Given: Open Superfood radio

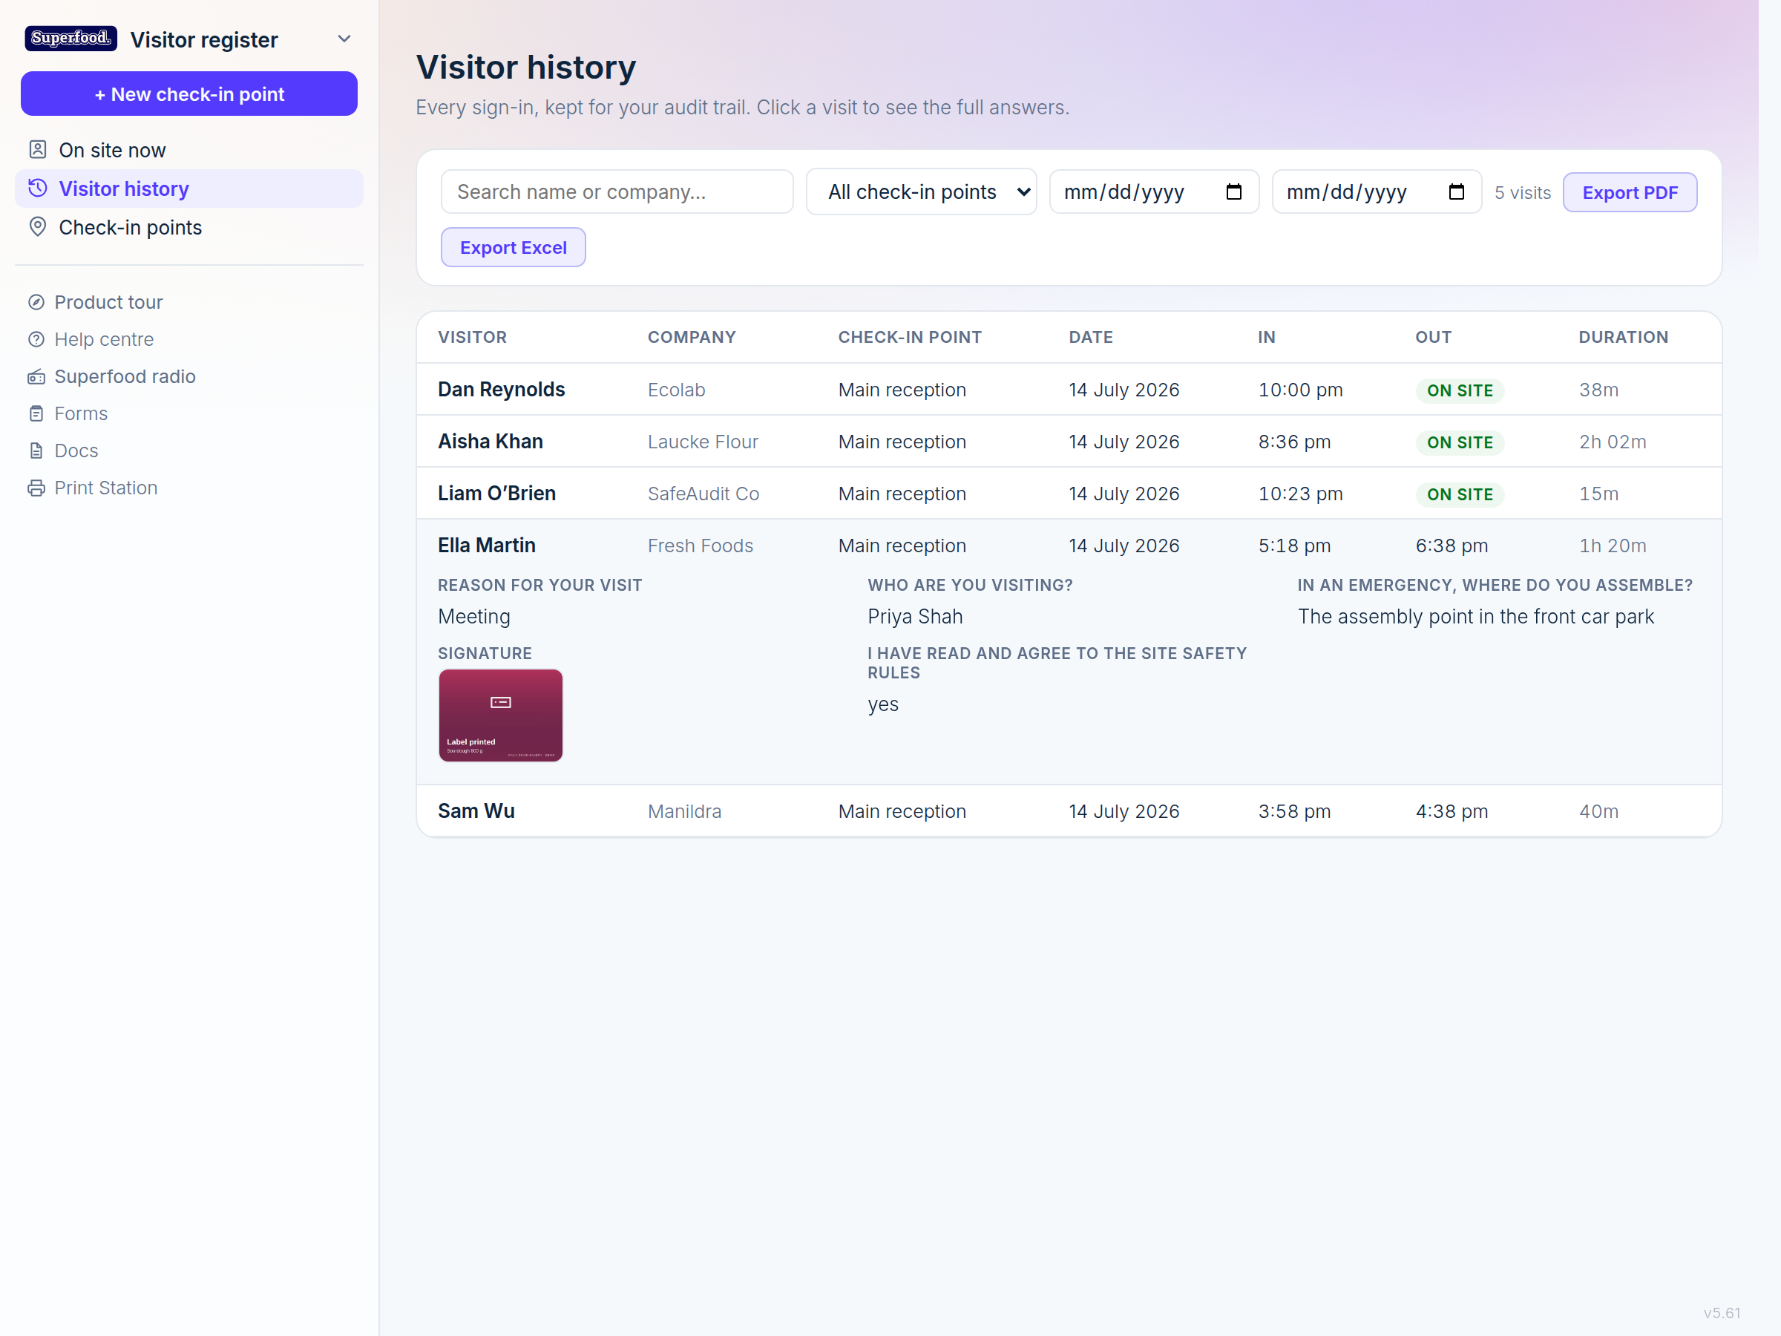Looking at the screenshot, I should click(125, 376).
